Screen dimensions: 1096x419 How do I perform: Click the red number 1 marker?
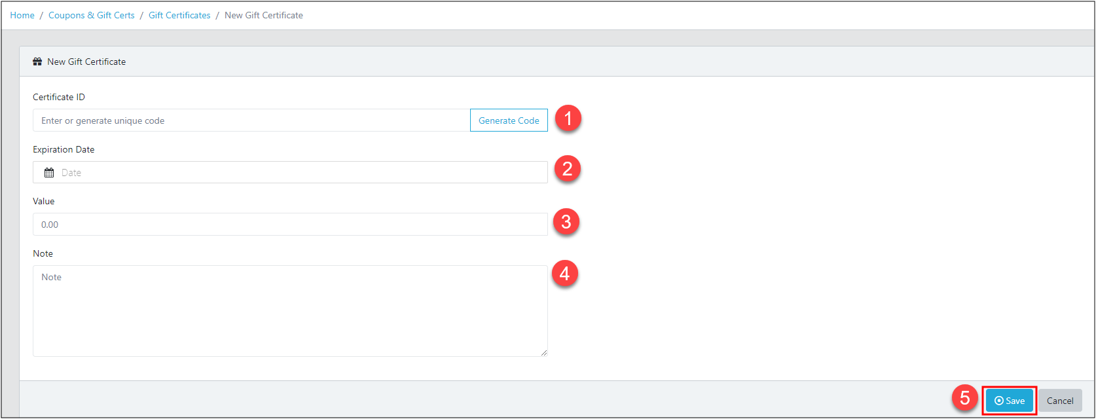[x=568, y=118]
